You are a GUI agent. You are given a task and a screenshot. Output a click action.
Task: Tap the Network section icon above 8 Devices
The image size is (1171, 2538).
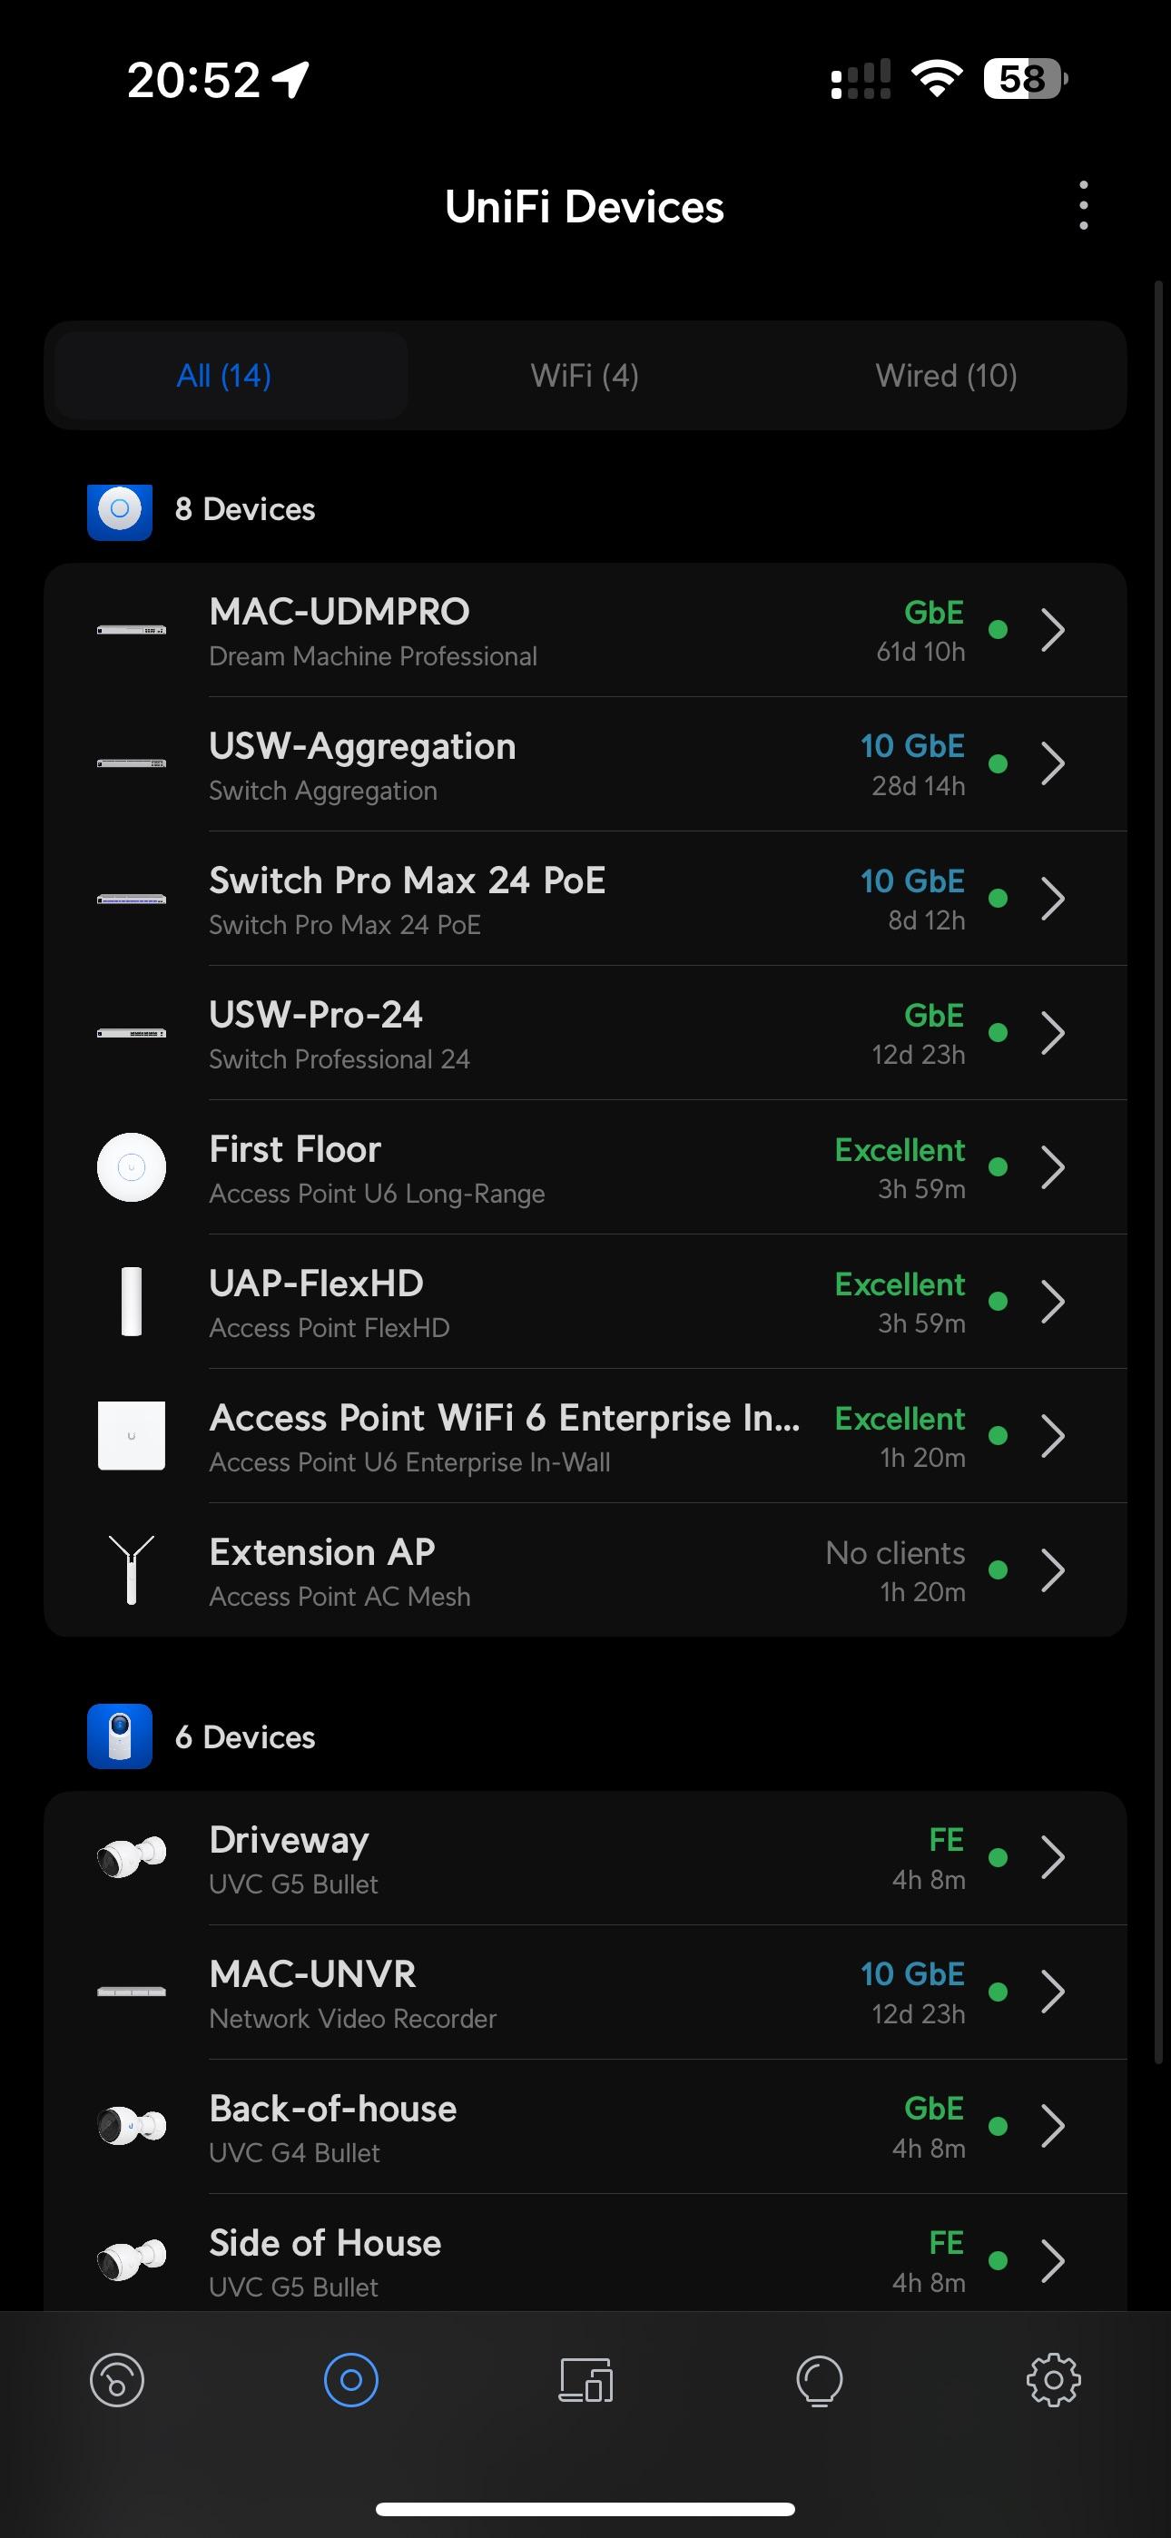tap(119, 510)
